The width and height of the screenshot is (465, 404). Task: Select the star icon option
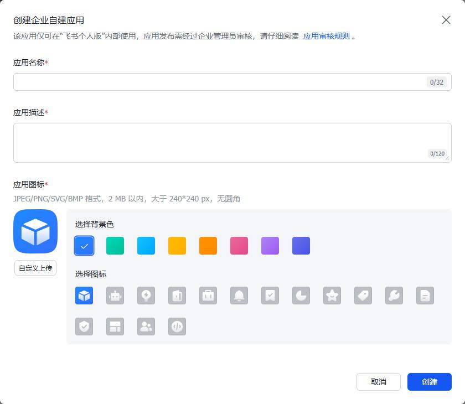pyautogui.click(x=332, y=296)
